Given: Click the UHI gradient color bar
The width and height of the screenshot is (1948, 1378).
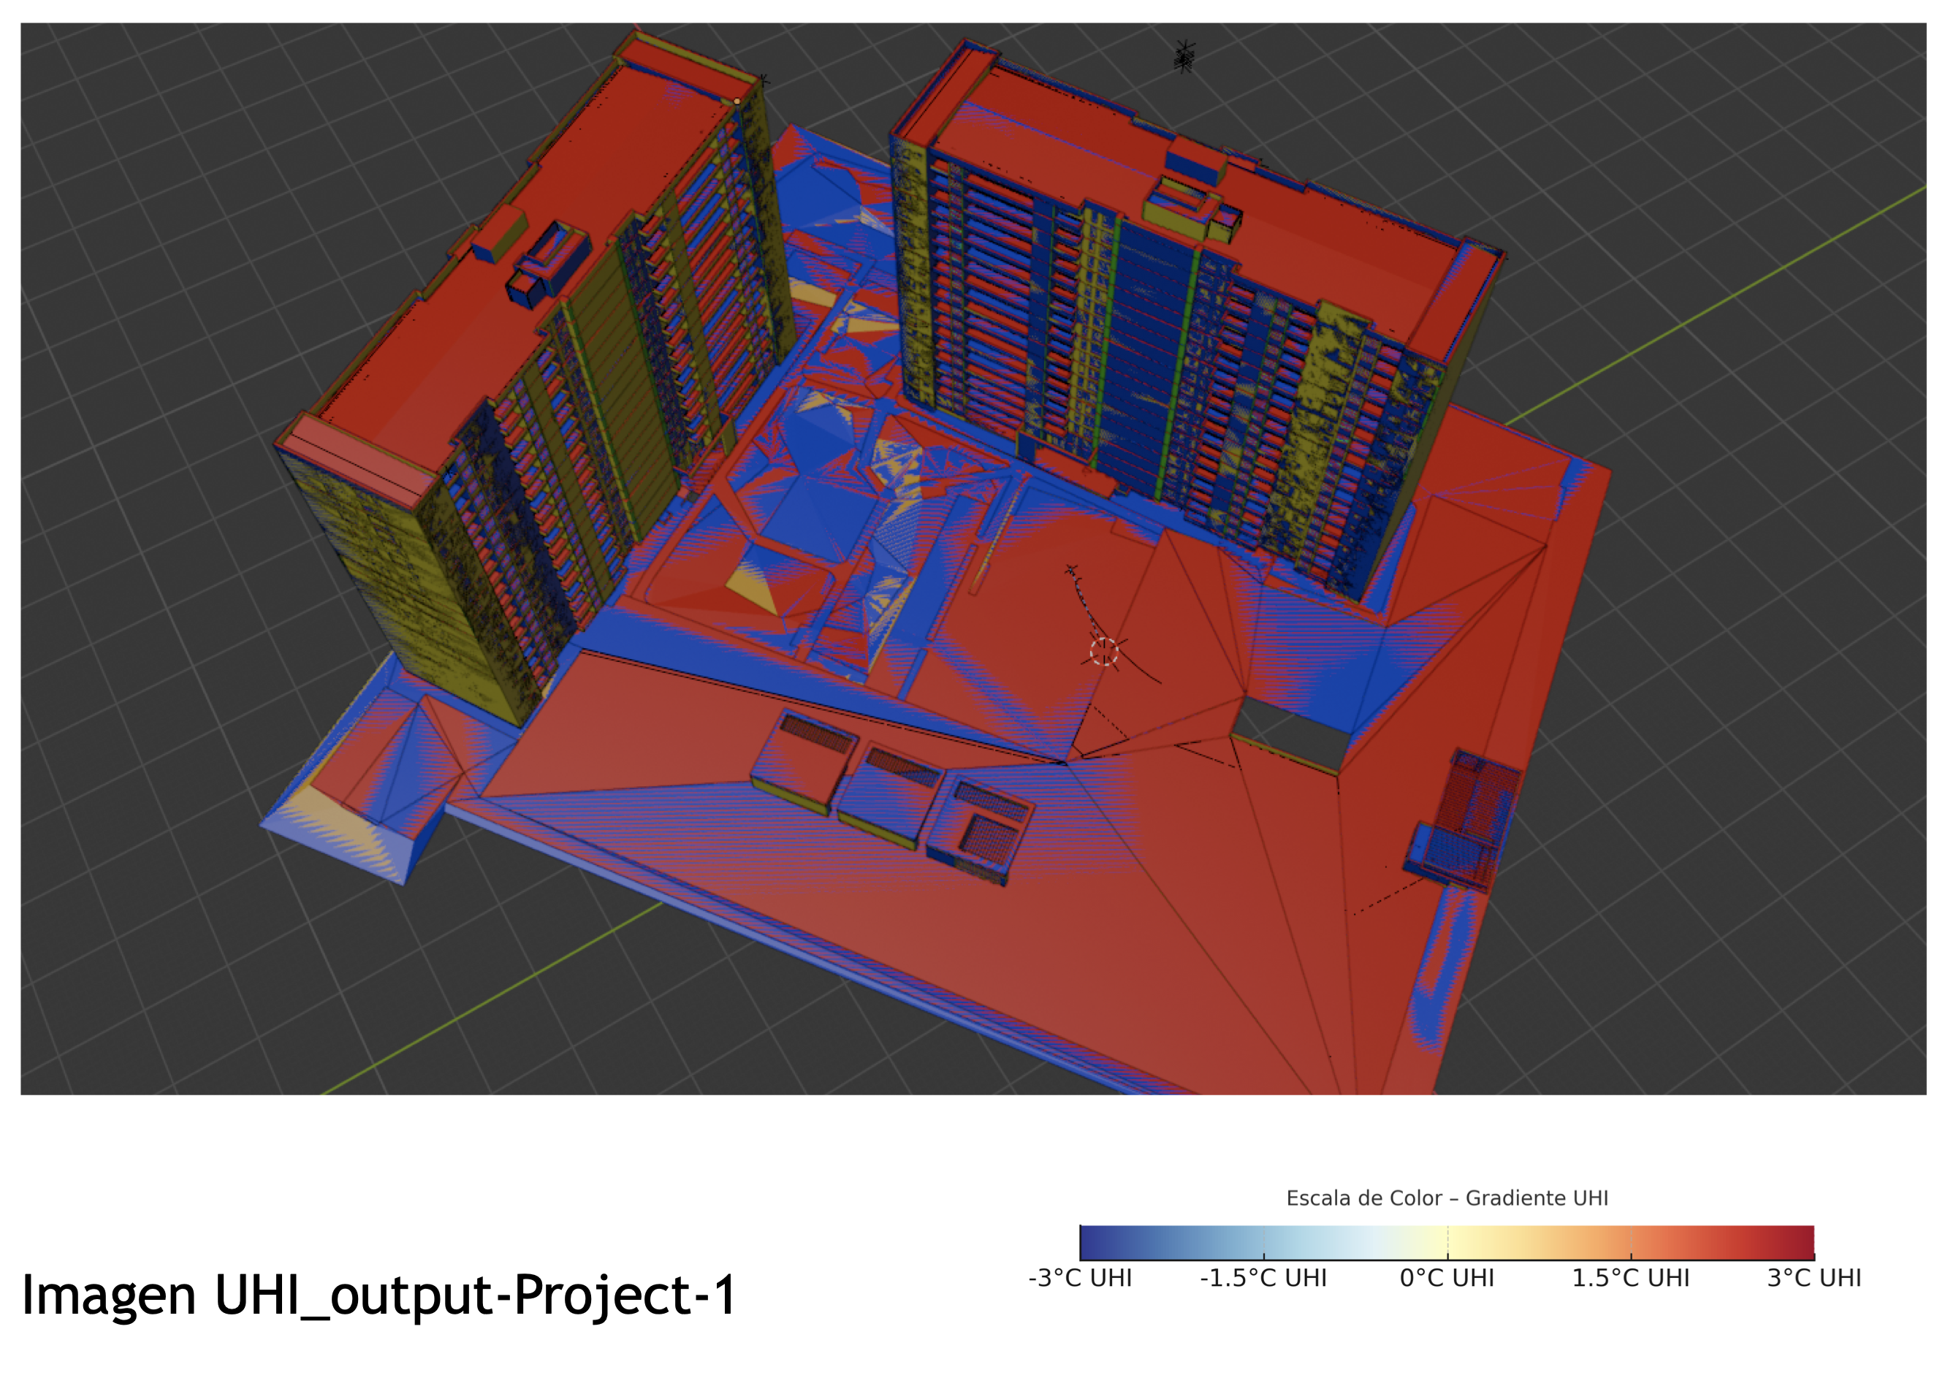Looking at the screenshot, I should 1447,1242.
